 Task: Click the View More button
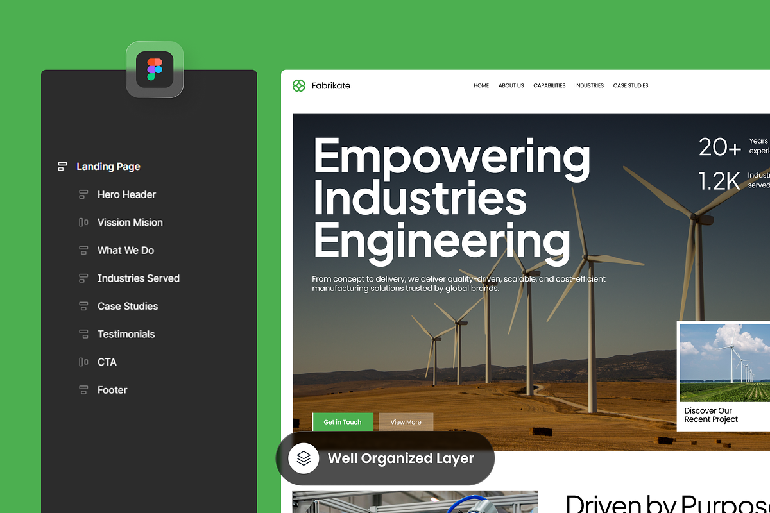(x=406, y=422)
